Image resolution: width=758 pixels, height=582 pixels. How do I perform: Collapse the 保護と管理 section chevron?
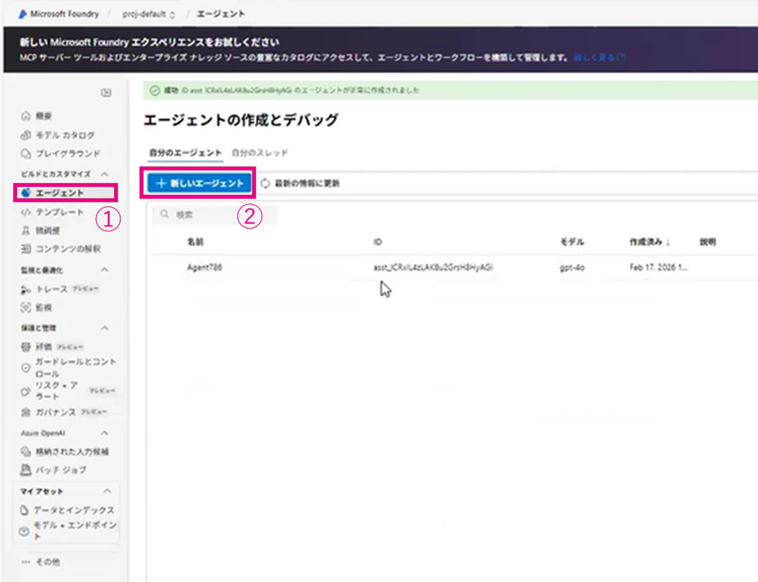(104, 328)
